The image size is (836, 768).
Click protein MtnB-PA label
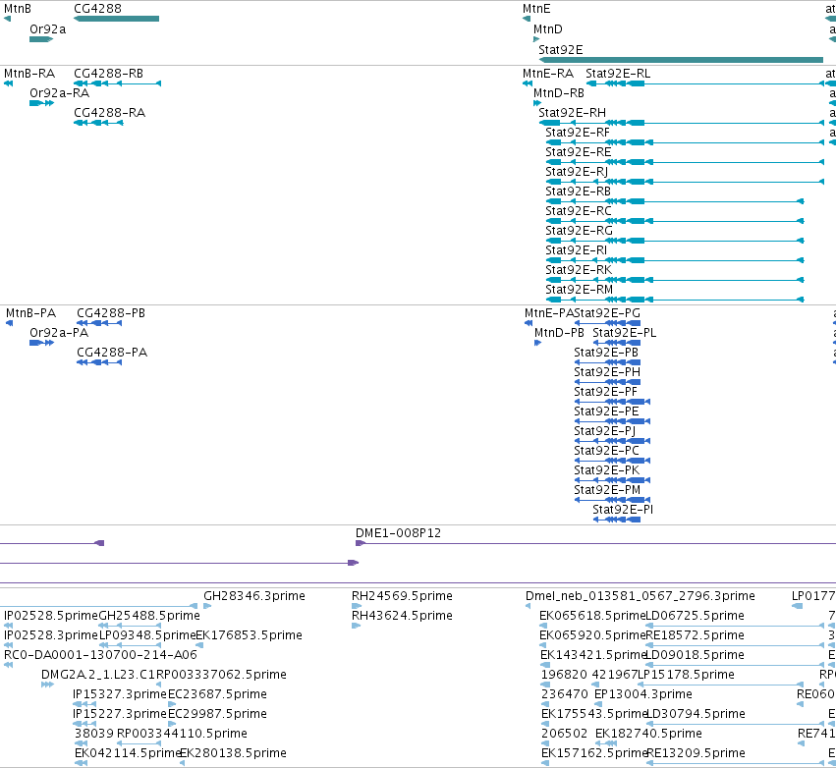(30, 313)
